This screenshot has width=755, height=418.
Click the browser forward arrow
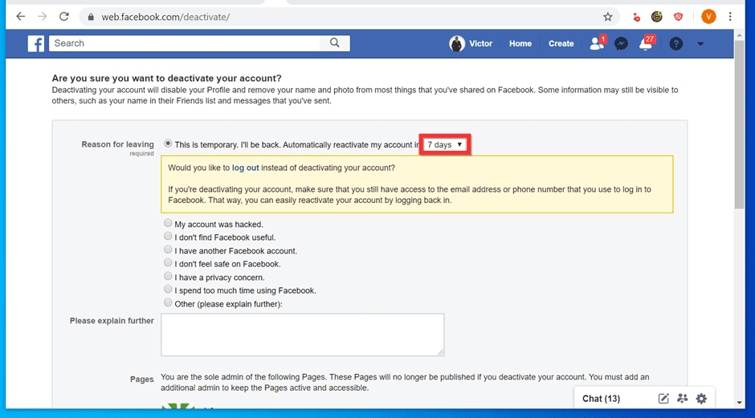pos(43,17)
